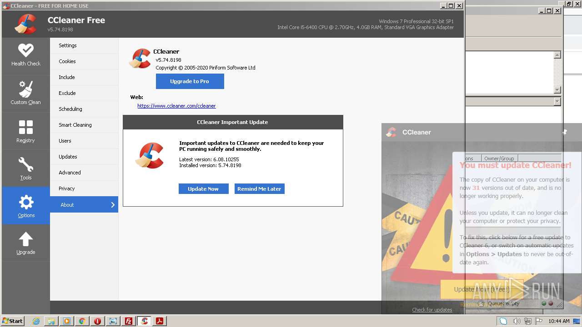This screenshot has width=582, height=327.
Task: Open Include options page
Action: pyautogui.click(x=84, y=77)
